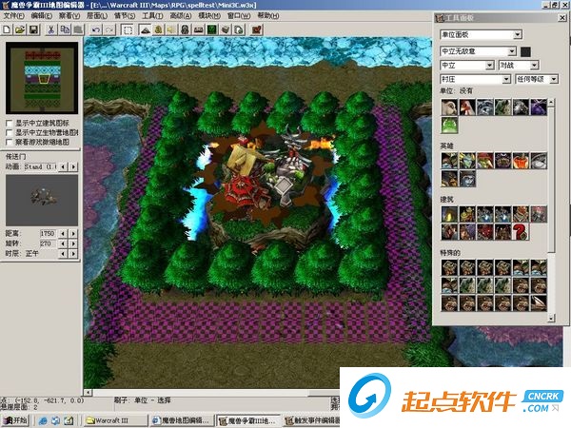Open the Sound Editor speaker icon
571x428 pixels.
tap(171, 29)
